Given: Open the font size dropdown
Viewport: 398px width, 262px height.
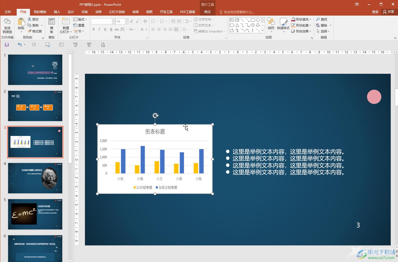Looking at the screenshot, I should pyautogui.click(x=126, y=22).
